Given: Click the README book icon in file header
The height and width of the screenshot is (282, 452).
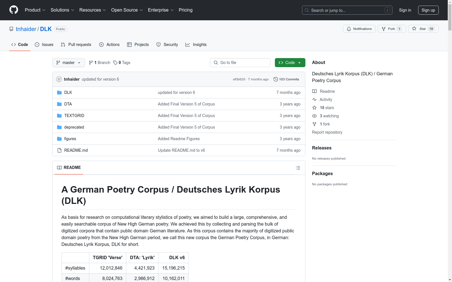Looking at the screenshot, I should click(x=59, y=168).
